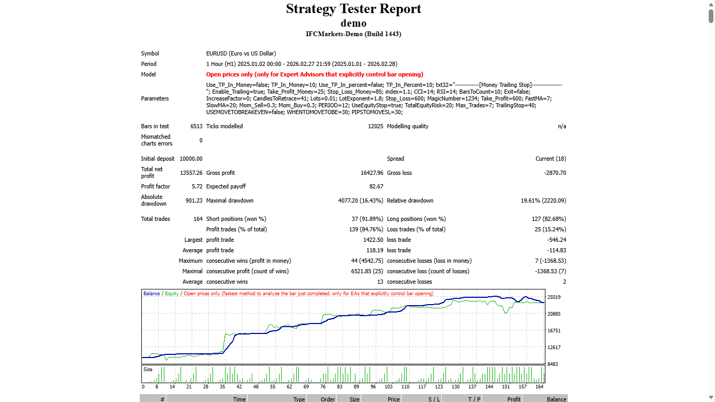
Task: Select the Type column header
Action: point(298,398)
